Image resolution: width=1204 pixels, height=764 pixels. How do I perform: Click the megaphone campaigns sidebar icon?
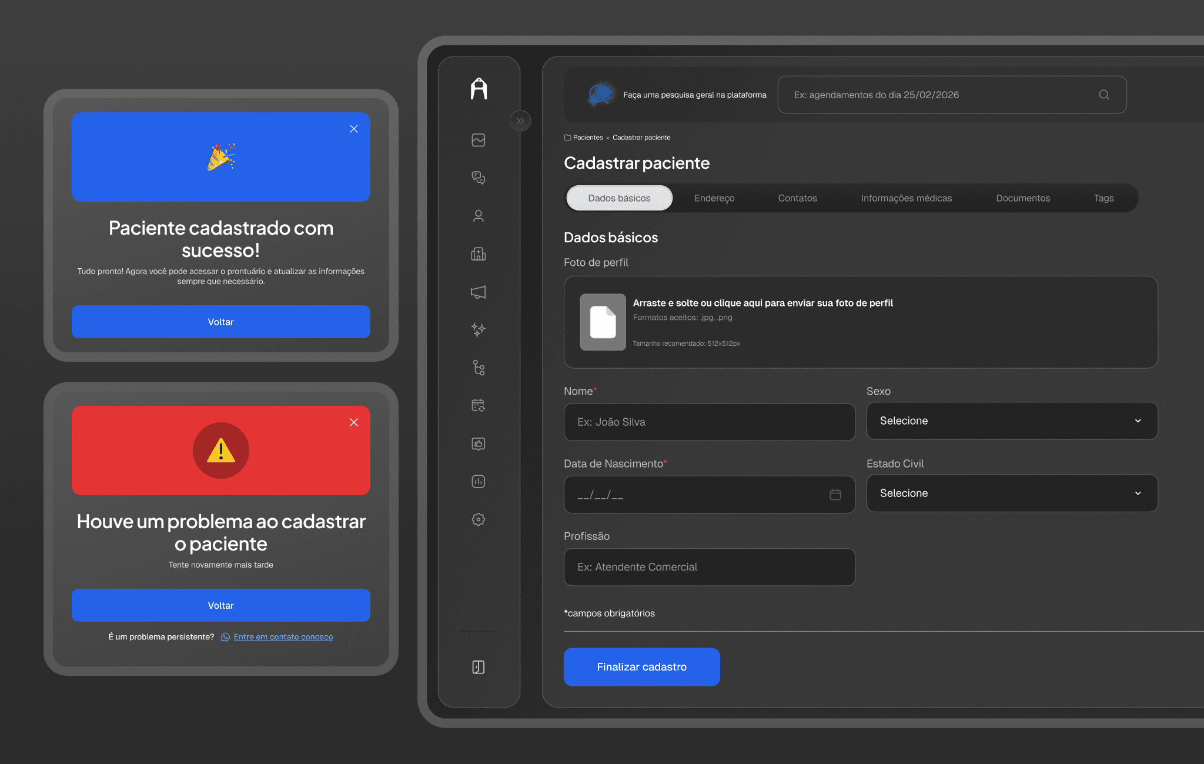pyautogui.click(x=479, y=292)
